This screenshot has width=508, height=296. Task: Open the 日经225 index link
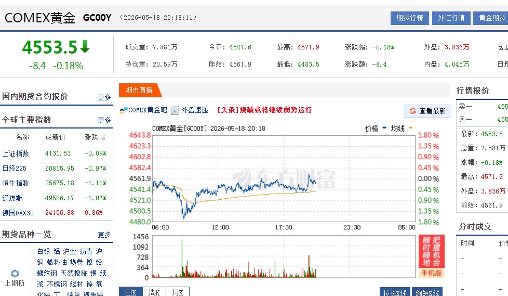click(x=14, y=169)
